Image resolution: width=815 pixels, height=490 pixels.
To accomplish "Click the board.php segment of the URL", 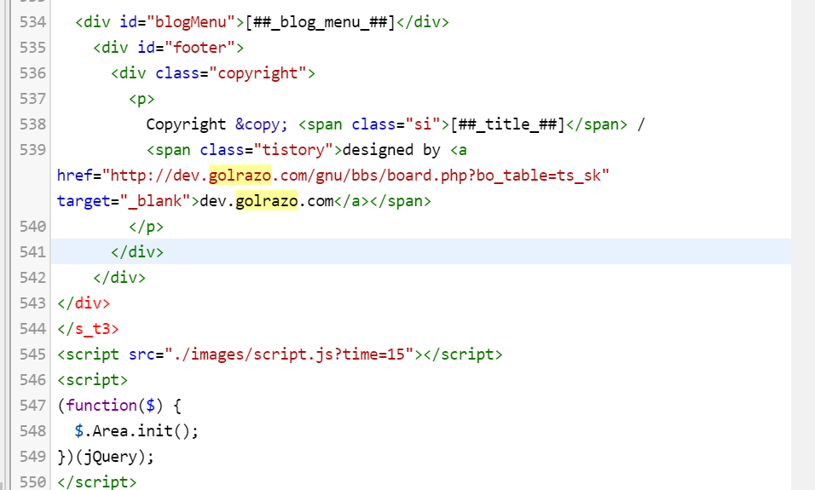I will point(426,175).
